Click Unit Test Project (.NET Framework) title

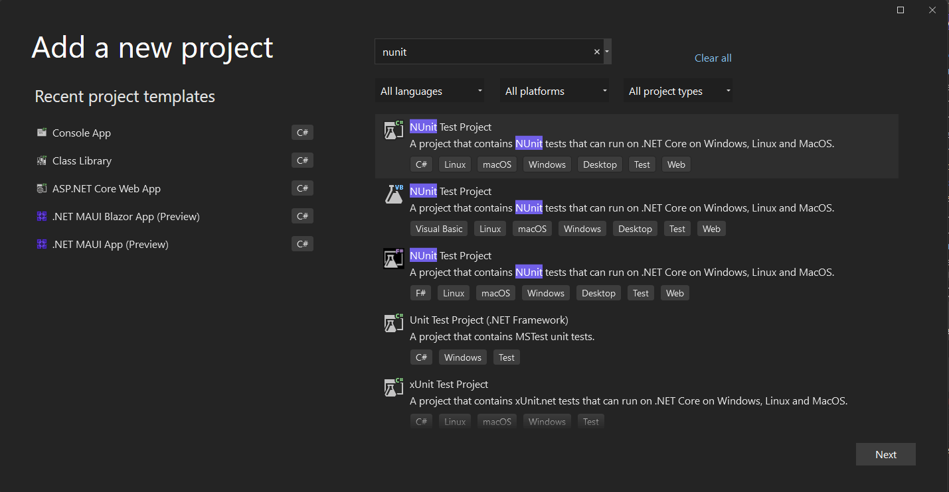pyautogui.click(x=489, y=320)
